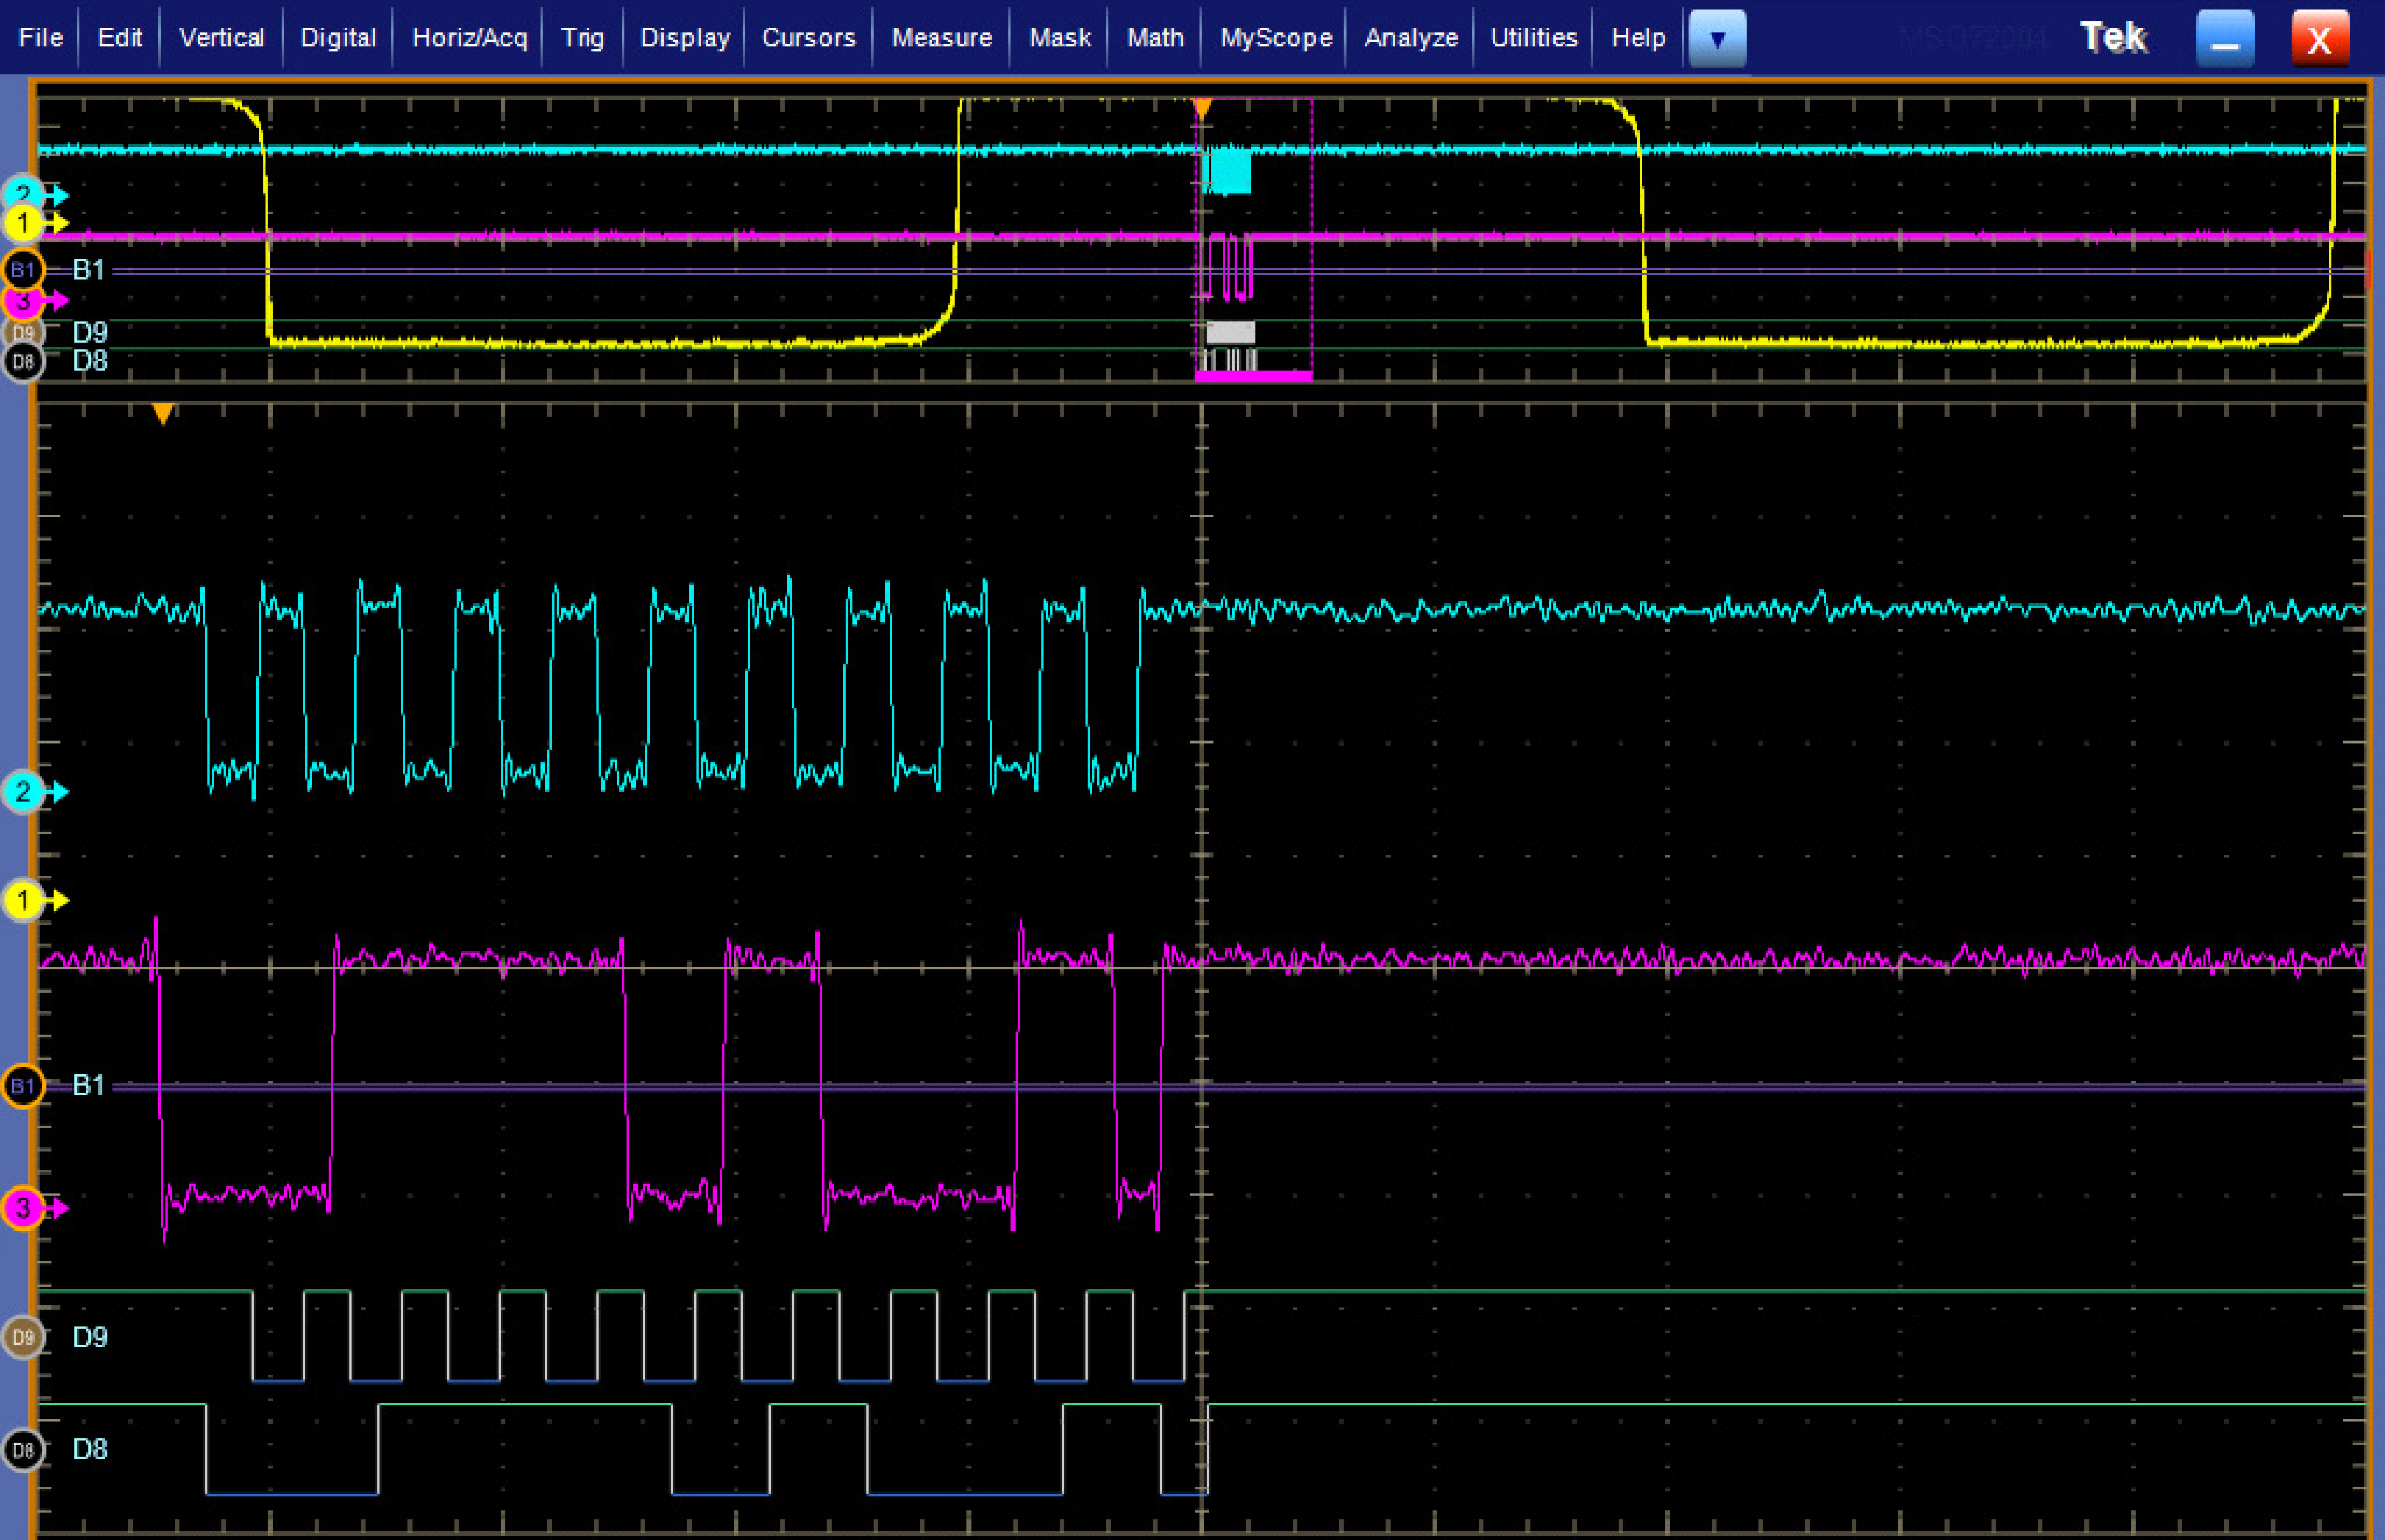Viewport: 2385px width, 1540px height.
Task: Click the B1 bus label icon
Action: (x=23, y=1084)
